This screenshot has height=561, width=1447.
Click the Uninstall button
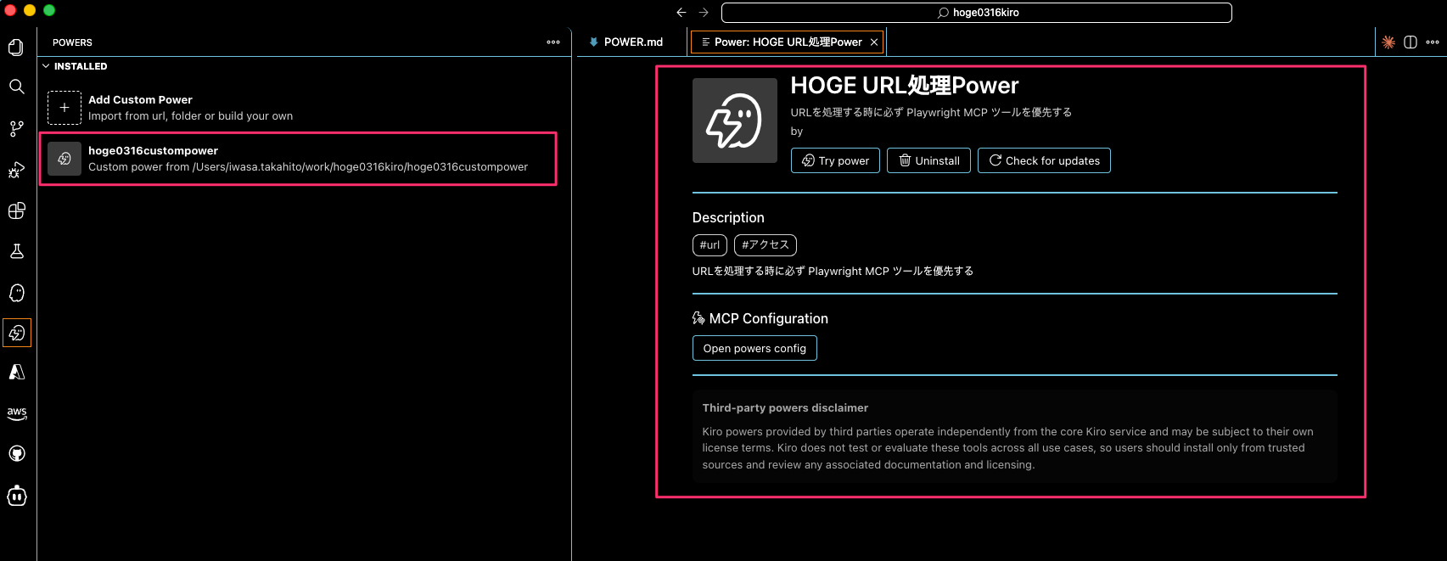pos(928,160)
